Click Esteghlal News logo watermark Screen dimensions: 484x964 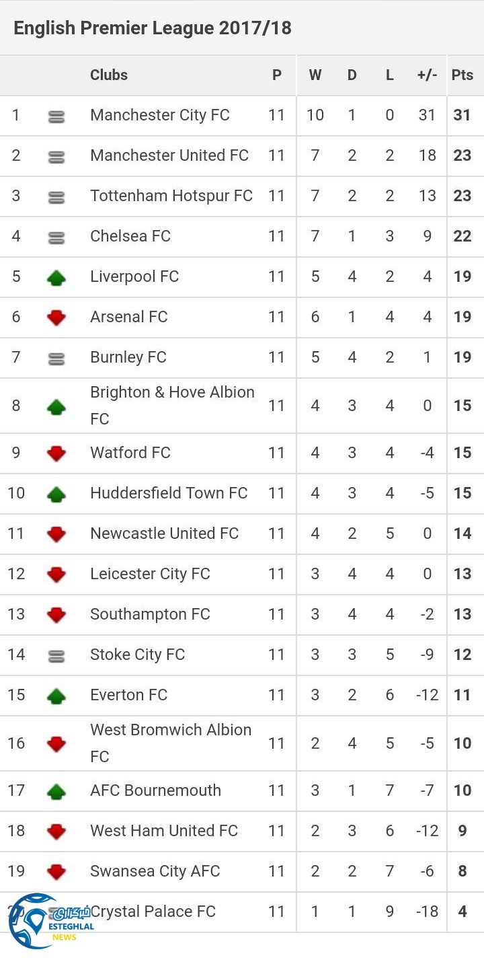(47, 922)
